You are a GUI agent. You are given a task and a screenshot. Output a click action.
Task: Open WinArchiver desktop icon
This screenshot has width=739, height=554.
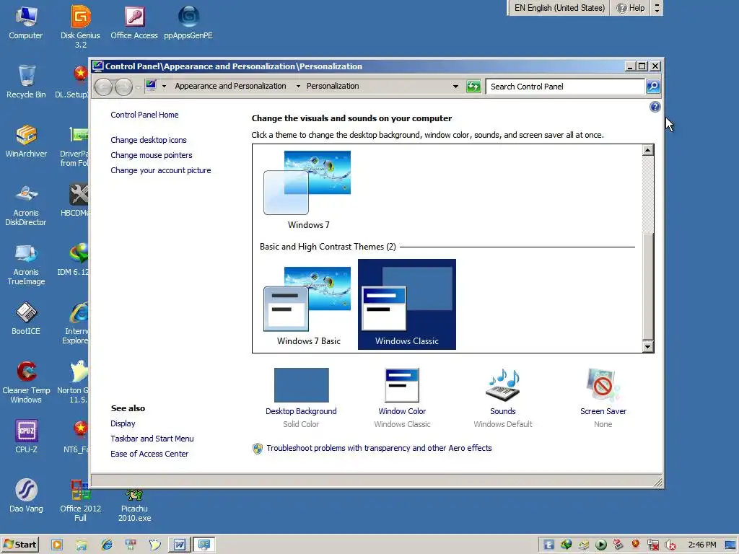[x=26, y=141]
